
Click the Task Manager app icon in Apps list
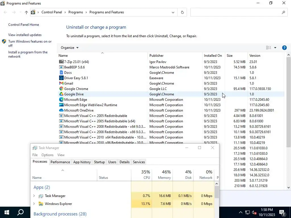click(41, 196)
